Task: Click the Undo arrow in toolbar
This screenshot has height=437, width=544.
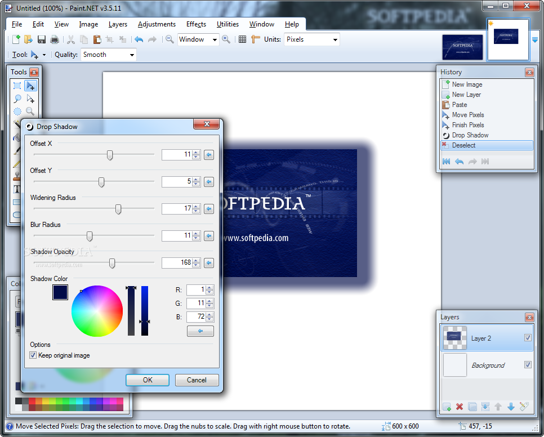Action: 139,39
